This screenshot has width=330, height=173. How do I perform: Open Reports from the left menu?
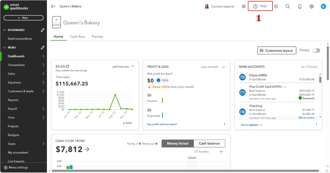13,100
